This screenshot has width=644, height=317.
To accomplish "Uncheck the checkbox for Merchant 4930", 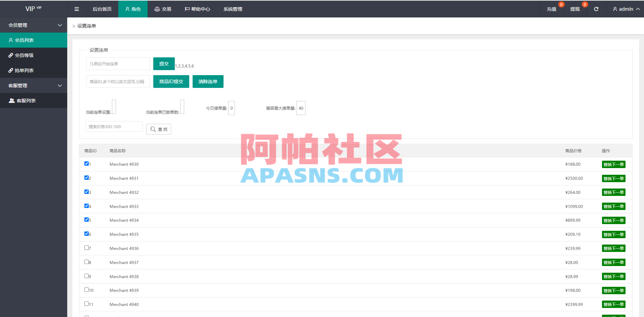I will 86,163.
